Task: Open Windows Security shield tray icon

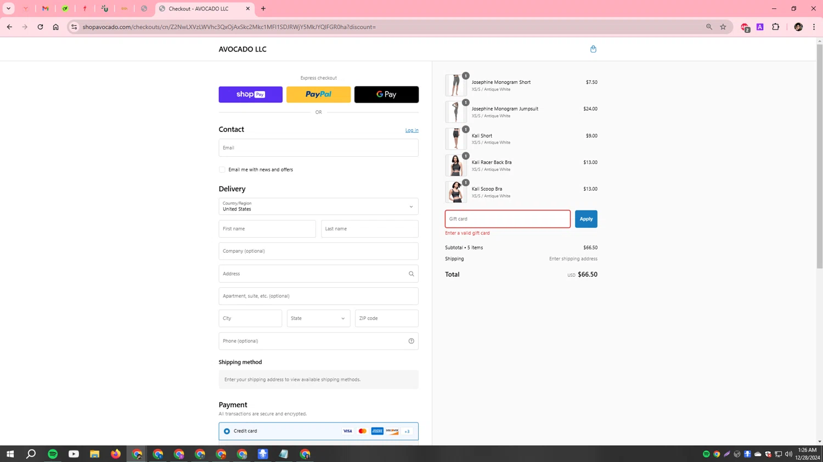Action: pos(768,454)
